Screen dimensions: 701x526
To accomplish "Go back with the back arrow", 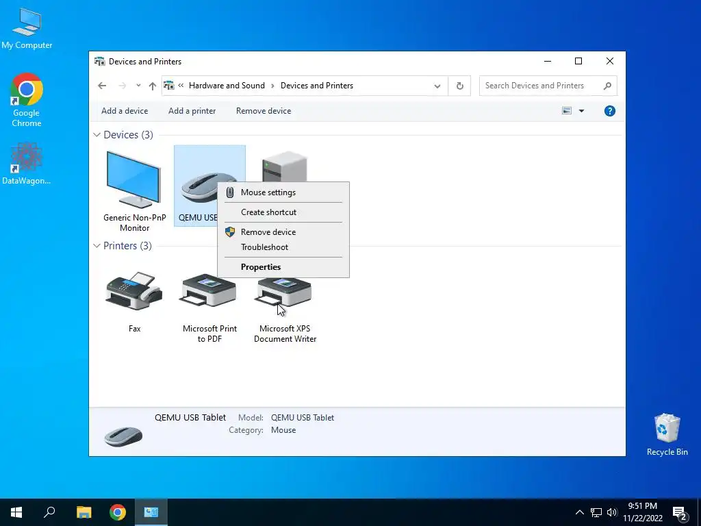I will point(102,86).
